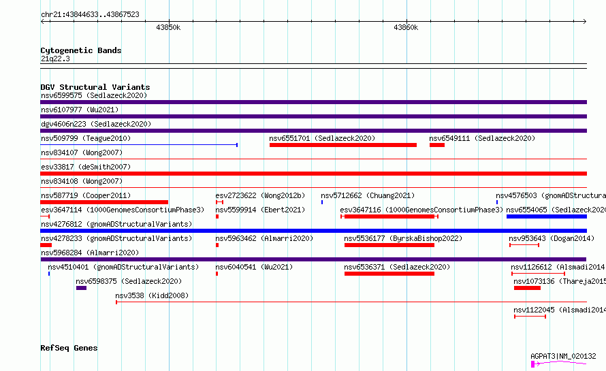The image size is (606, 371).
Task: Click the Cytogenetic Bands track title
Action: (81, 50)
